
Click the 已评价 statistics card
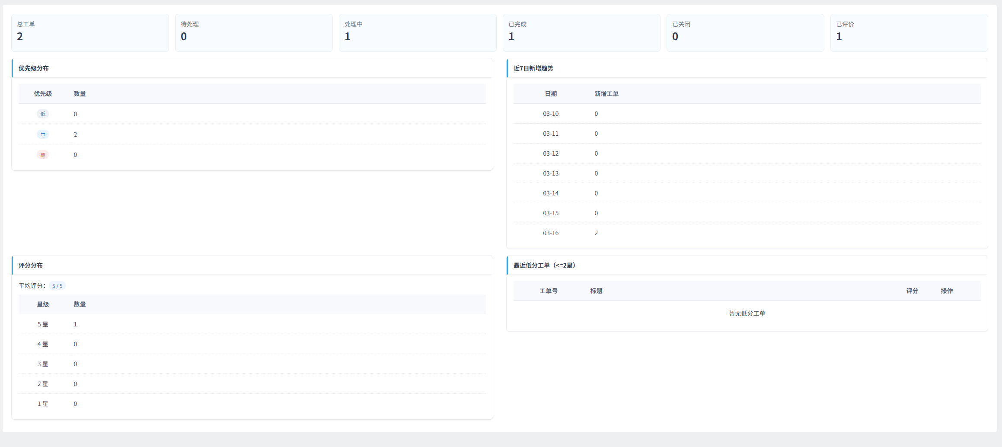pyautogui.click(x=909, y=33)
